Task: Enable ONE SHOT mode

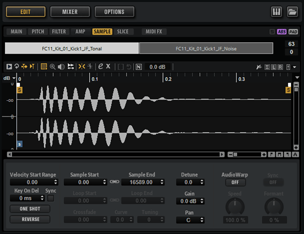Action: click(x=30, y=209)
